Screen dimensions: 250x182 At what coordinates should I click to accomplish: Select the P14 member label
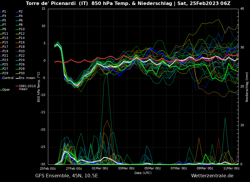[22, 38]
